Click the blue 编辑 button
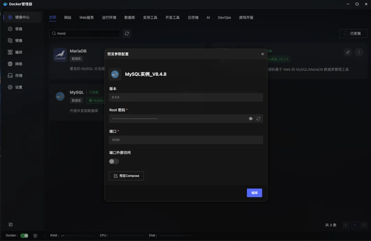This screenshot has width=371, height=241. click(x=254, y=193)
